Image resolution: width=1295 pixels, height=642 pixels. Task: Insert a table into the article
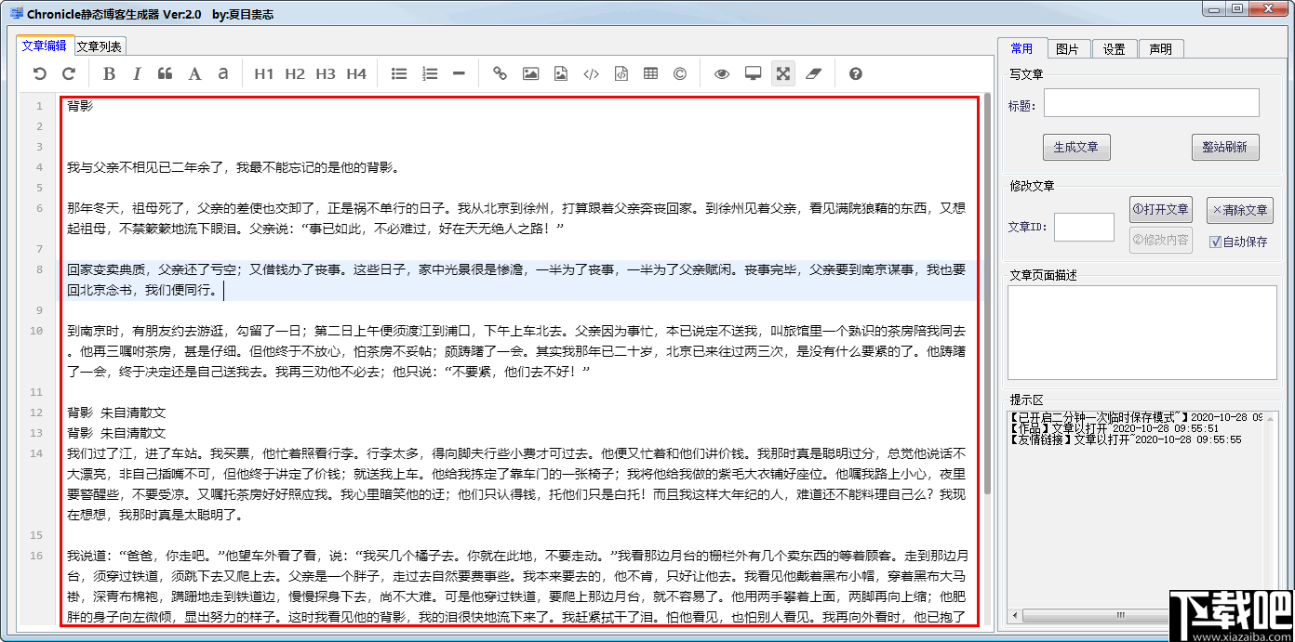coord(650,73)
